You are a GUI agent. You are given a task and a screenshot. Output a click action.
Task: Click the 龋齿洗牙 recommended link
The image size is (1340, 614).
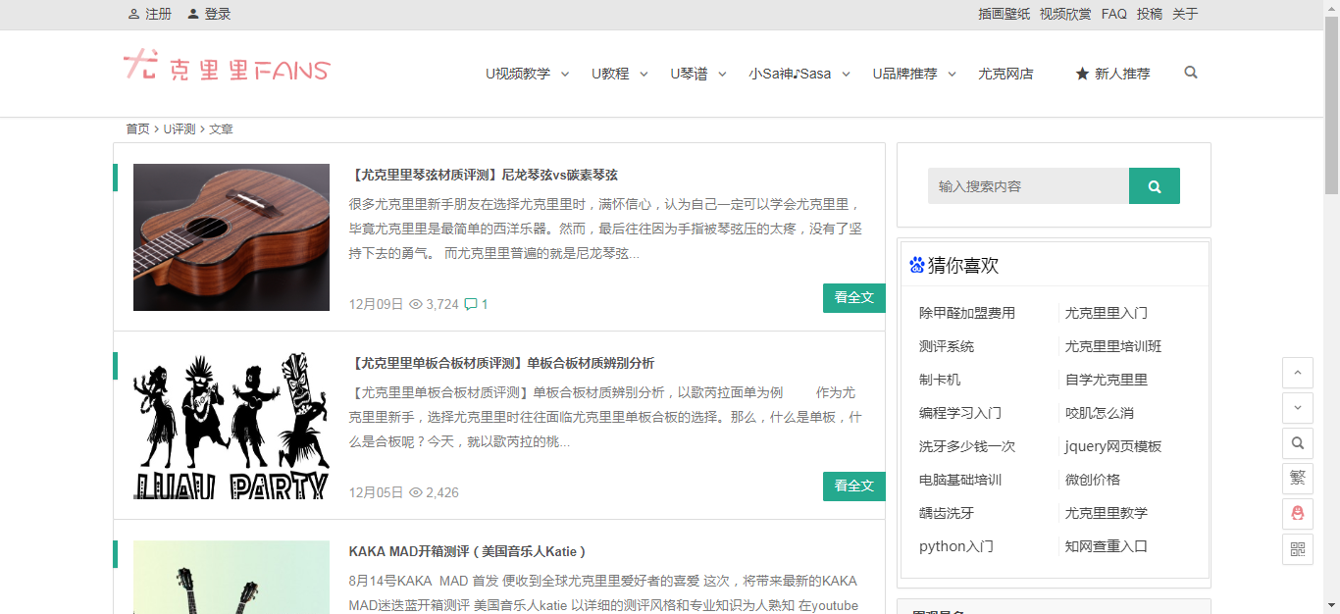(x=947, y=513)
